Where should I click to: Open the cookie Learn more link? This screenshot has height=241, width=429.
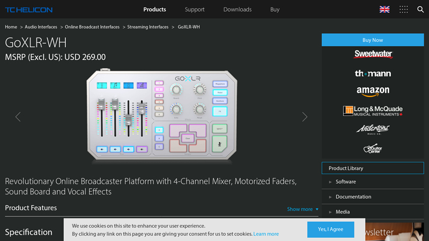[266, 234]
